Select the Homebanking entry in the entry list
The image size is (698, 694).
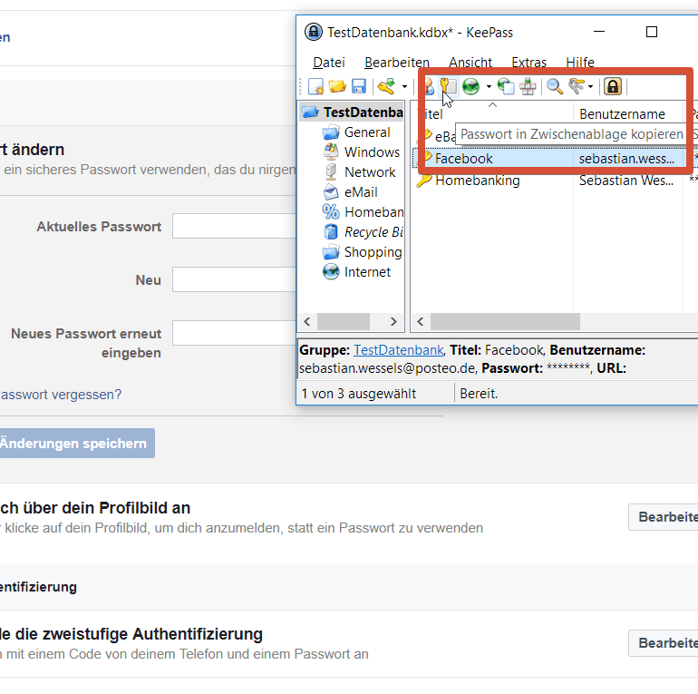477,181
